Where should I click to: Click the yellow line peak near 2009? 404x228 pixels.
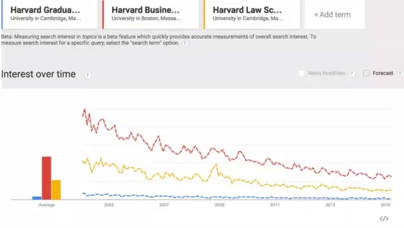point(216,164)
